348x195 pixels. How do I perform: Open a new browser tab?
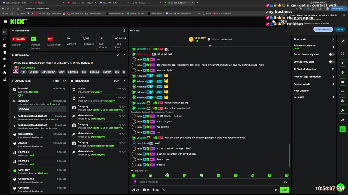point(198,3)
